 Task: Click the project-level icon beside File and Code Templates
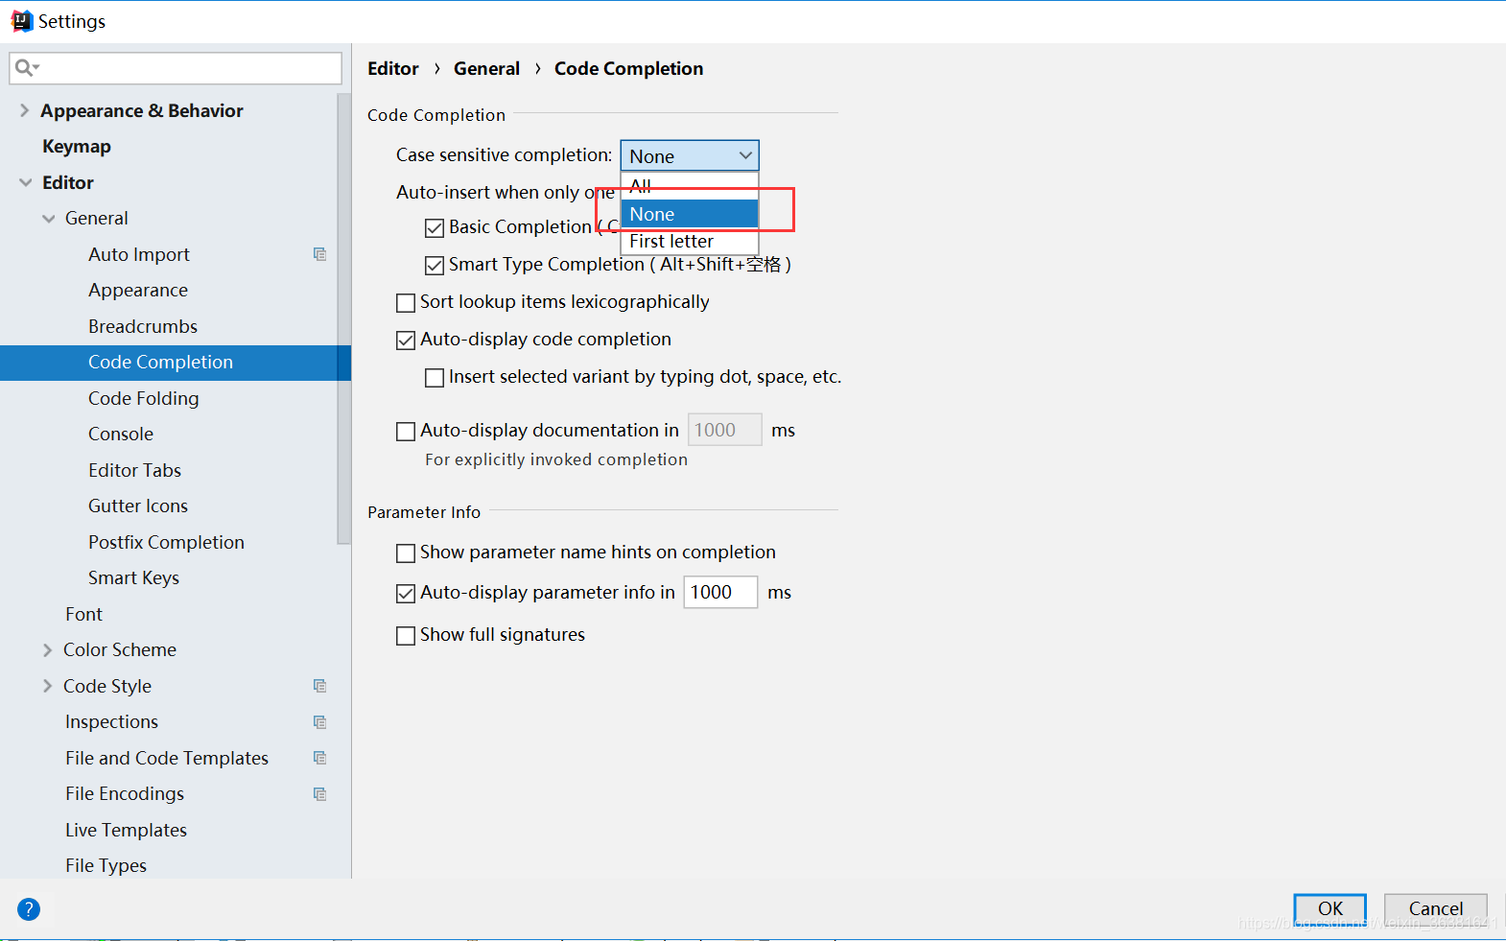coord(319,758)
